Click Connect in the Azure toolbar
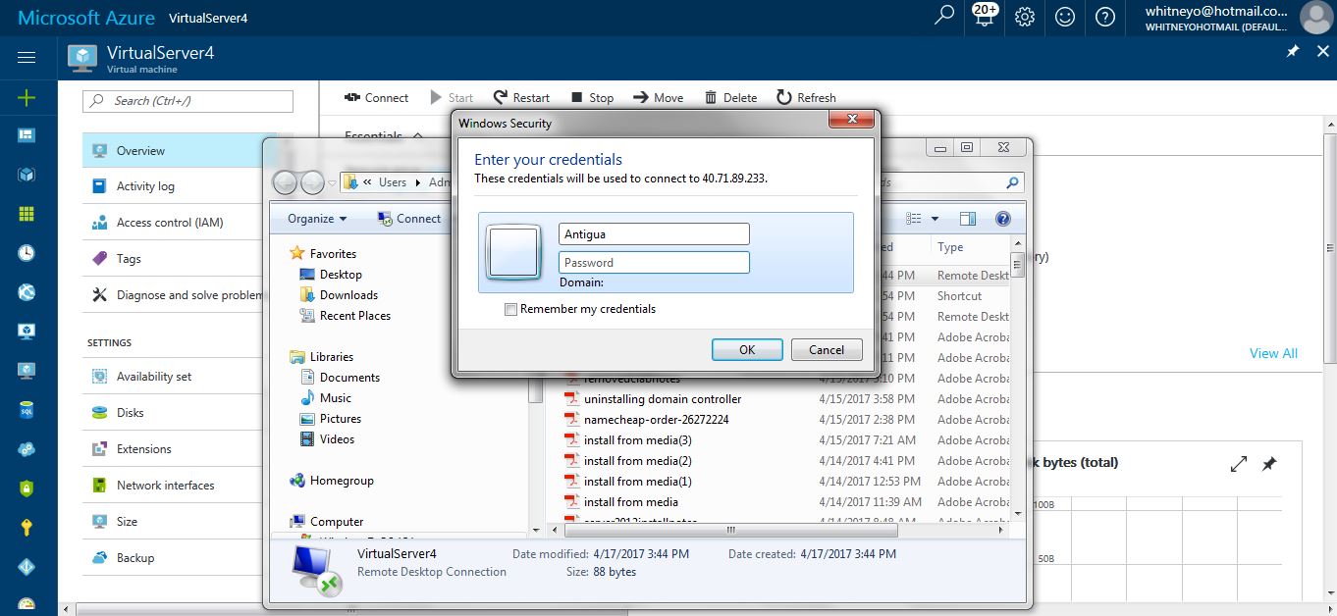Screen dimensions: 1337x616 [x=376, y=98]
